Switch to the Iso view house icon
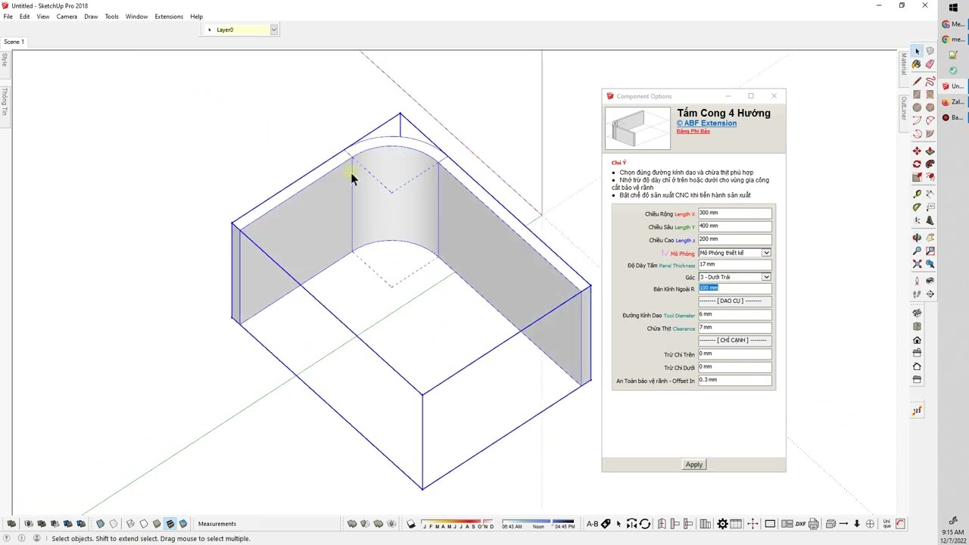The width and height of the screenshot is (969, 545). coord(917,313)
